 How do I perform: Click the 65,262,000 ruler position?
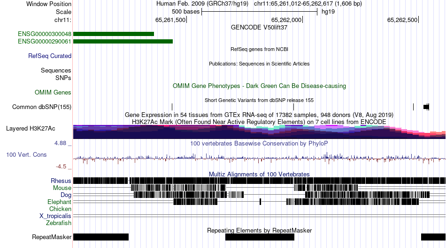(287, 20)
